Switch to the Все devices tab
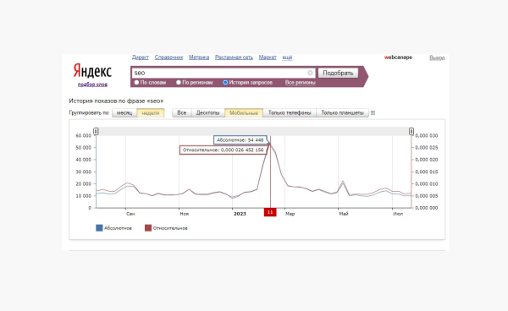508x311 pixels. click(x=182, y=113)
